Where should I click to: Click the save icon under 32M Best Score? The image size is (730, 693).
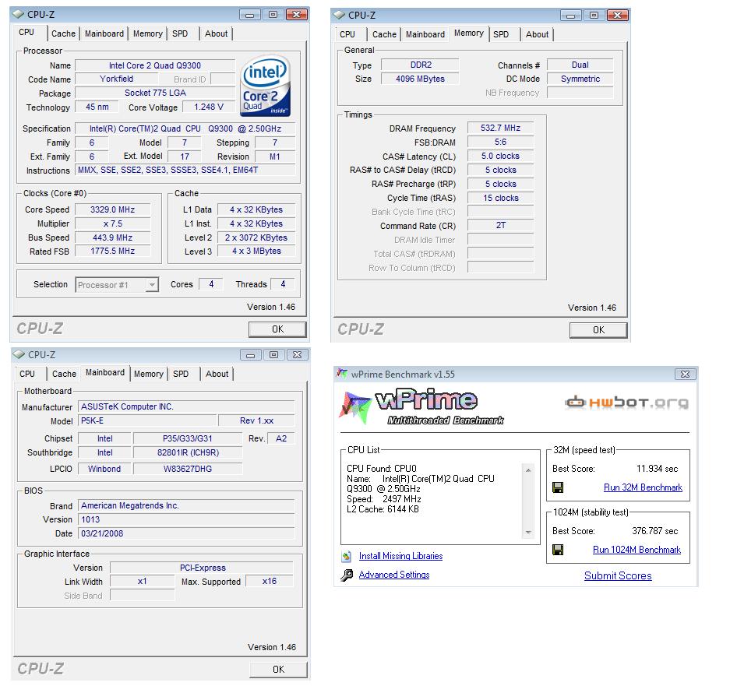pos(557,487)
